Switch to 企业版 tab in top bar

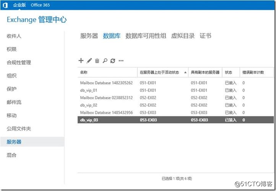[x=19, y=5]
